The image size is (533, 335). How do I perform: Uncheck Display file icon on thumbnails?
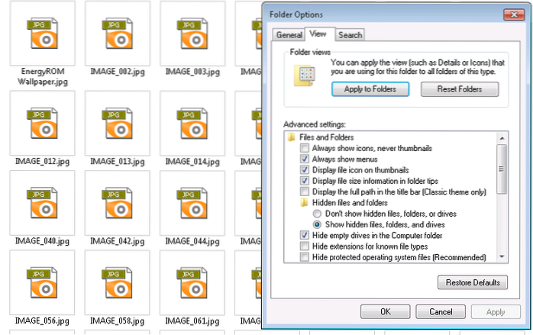click(305, 169)
